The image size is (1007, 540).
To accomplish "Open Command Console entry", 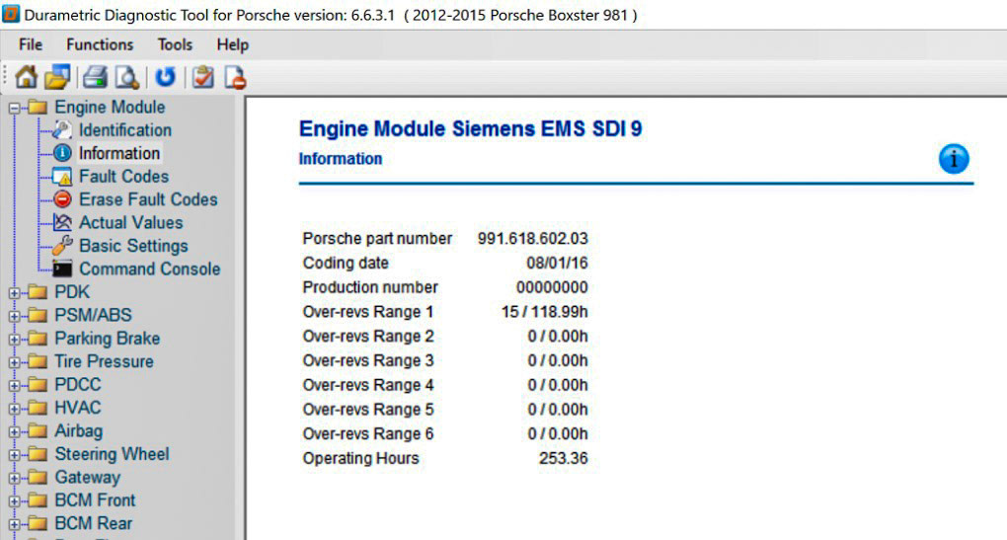I will click(x=150, y=270).
